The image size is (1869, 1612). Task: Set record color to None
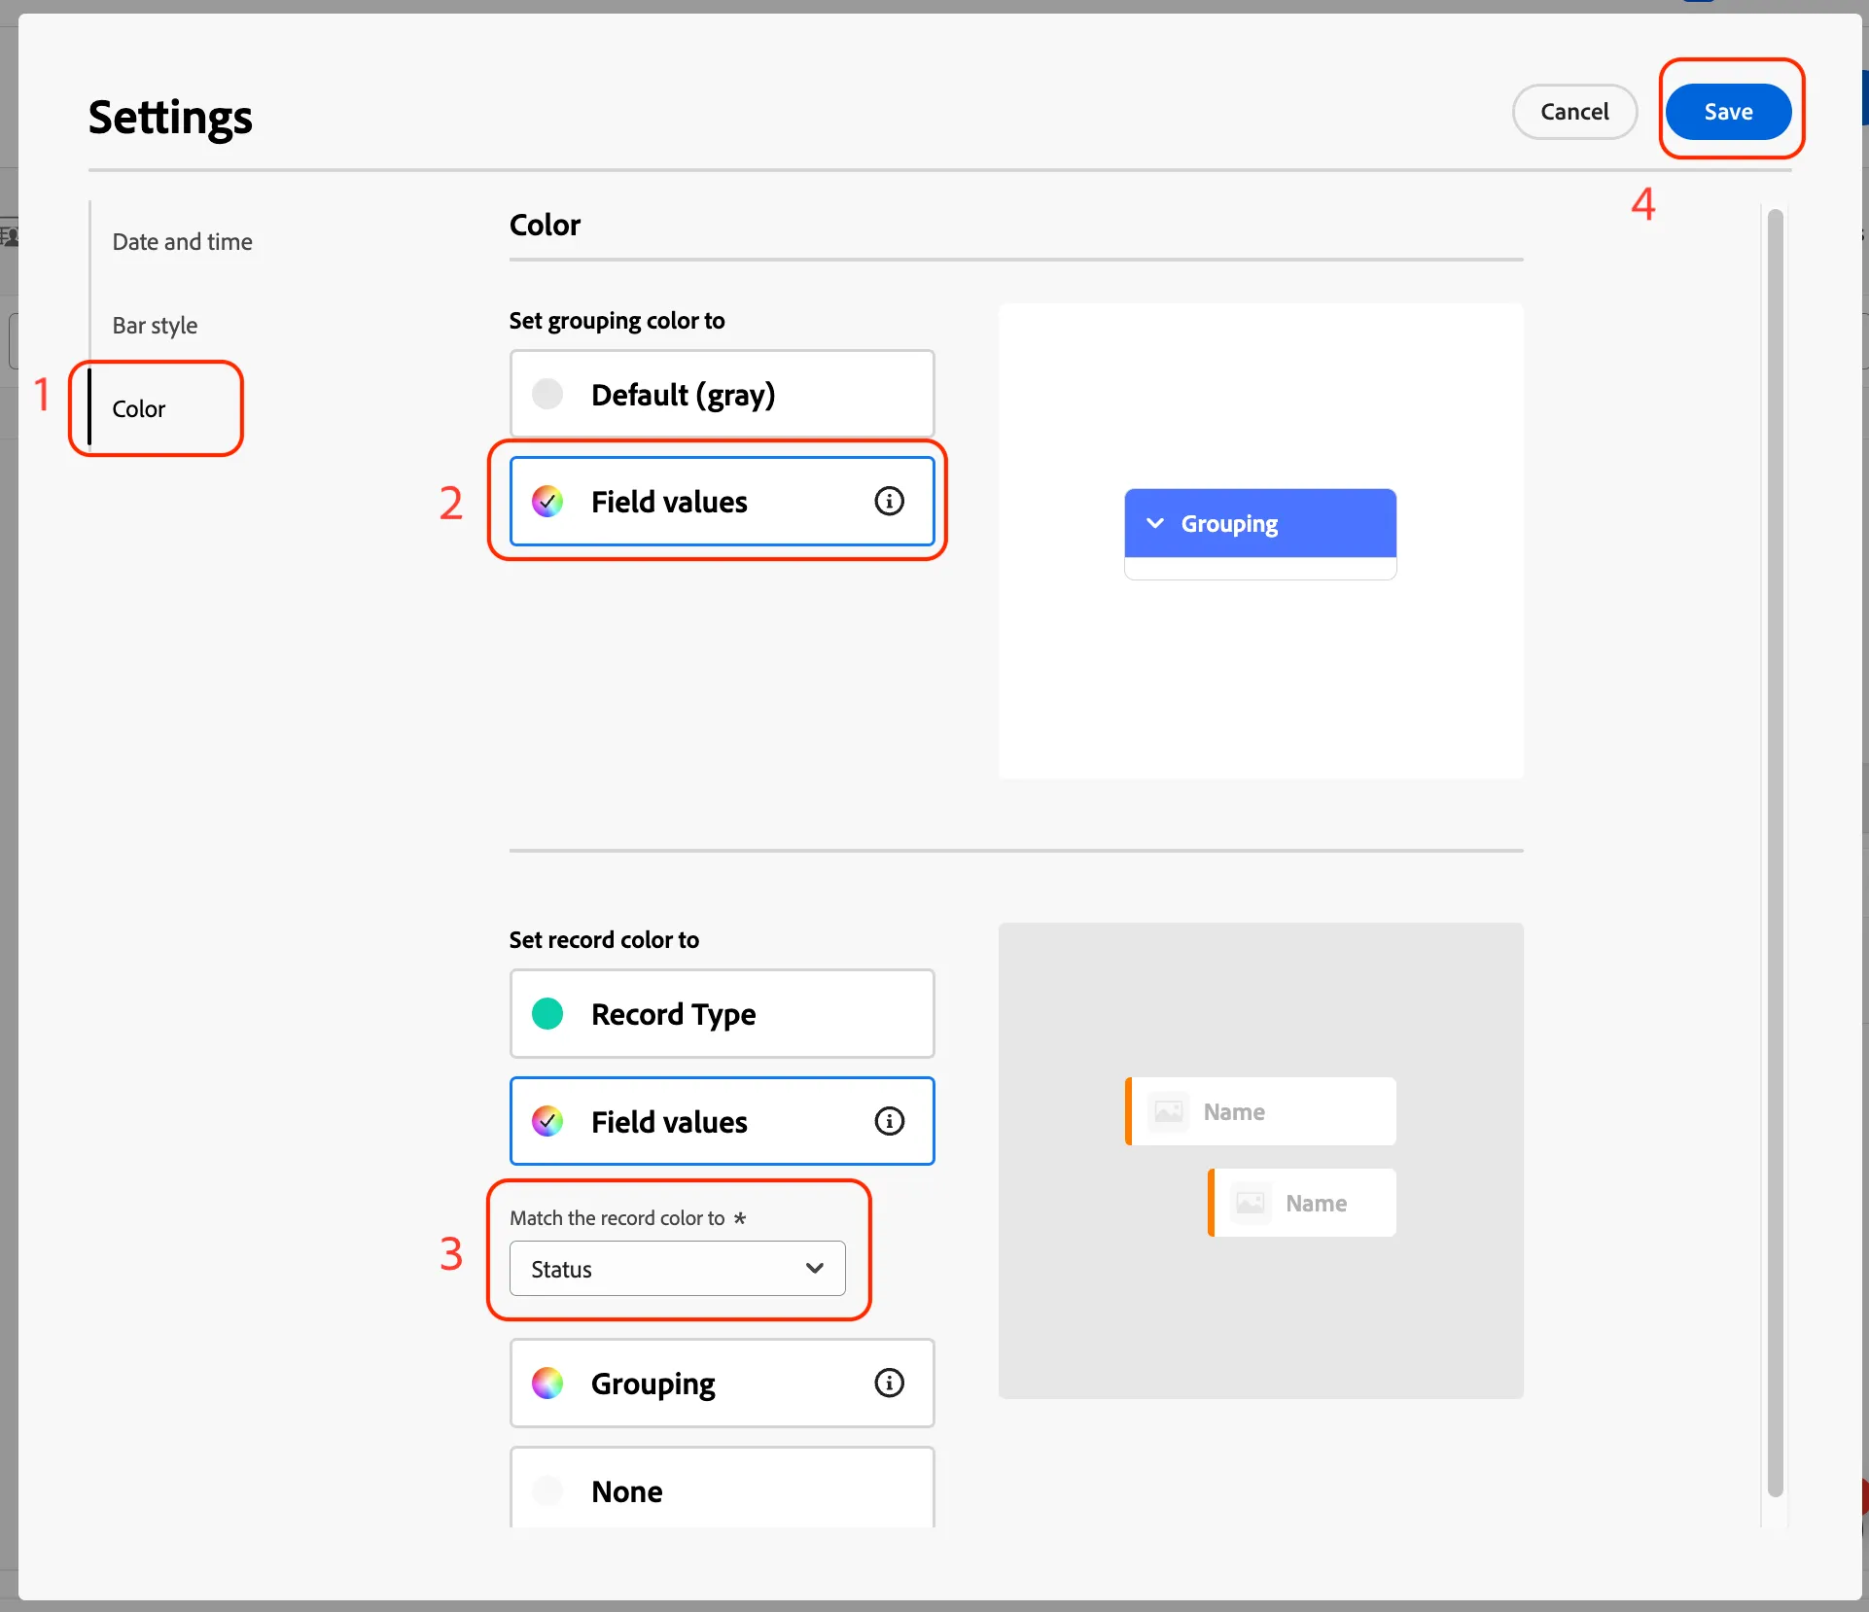coord(722,1489)
